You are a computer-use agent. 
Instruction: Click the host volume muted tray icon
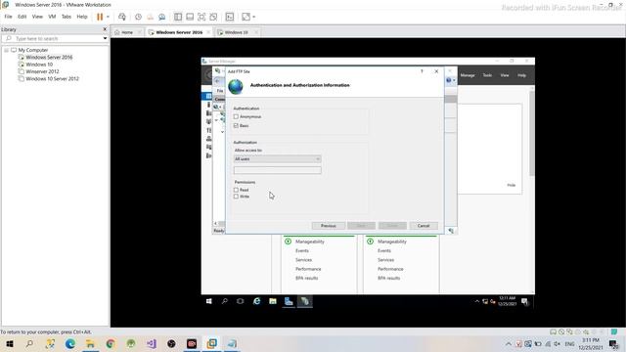tap(557, 343)
